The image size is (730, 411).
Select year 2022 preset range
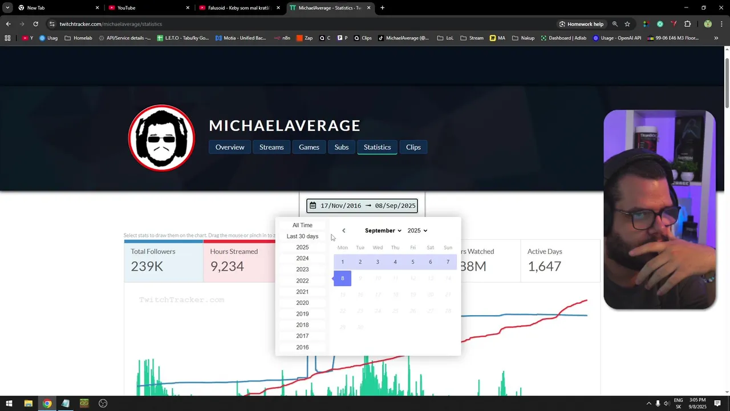(302, 281)
